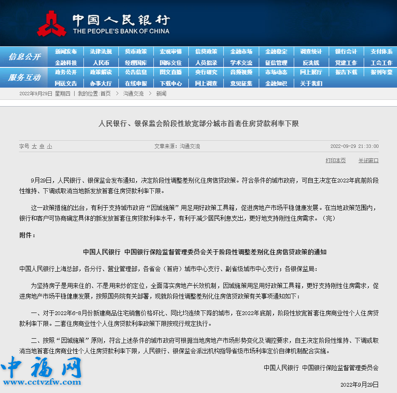
Task: Open 沟通交流 in the breadcrumb
Action: 134,94
